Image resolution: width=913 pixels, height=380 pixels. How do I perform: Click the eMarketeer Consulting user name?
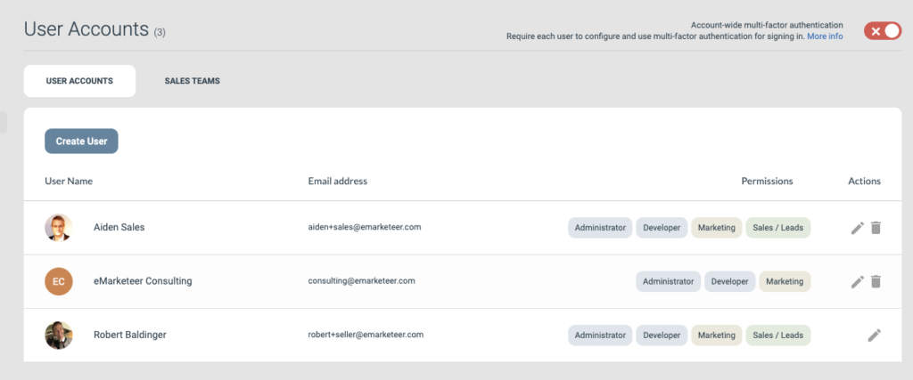tap(143, 281)
